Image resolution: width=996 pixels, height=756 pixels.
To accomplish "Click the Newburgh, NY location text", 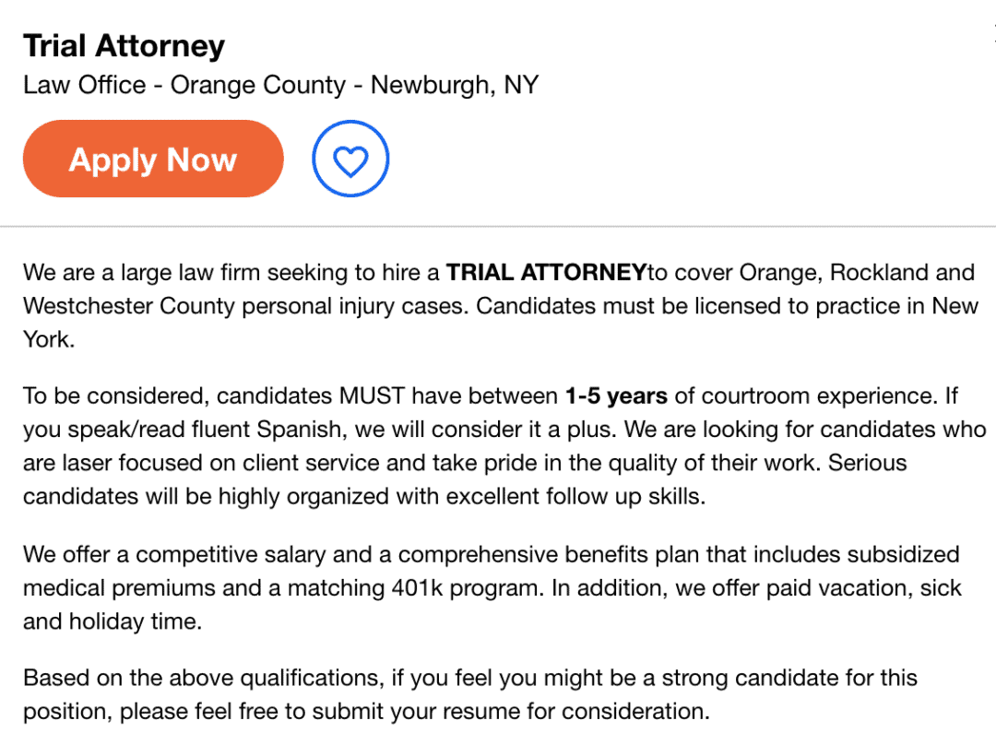I will pos(454,84).
